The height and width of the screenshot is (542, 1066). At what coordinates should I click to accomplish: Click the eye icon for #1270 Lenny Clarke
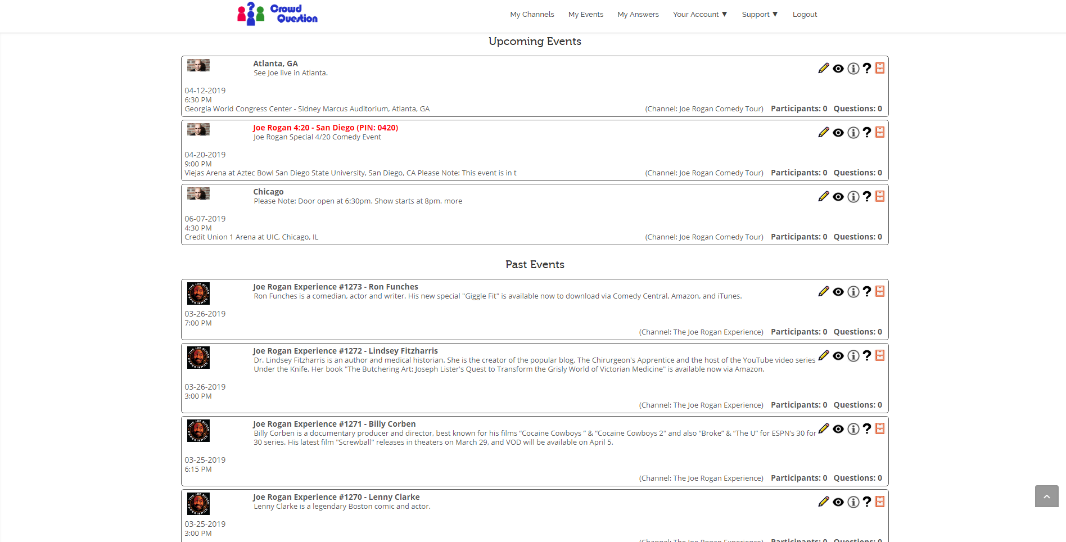tap(838, 502)
